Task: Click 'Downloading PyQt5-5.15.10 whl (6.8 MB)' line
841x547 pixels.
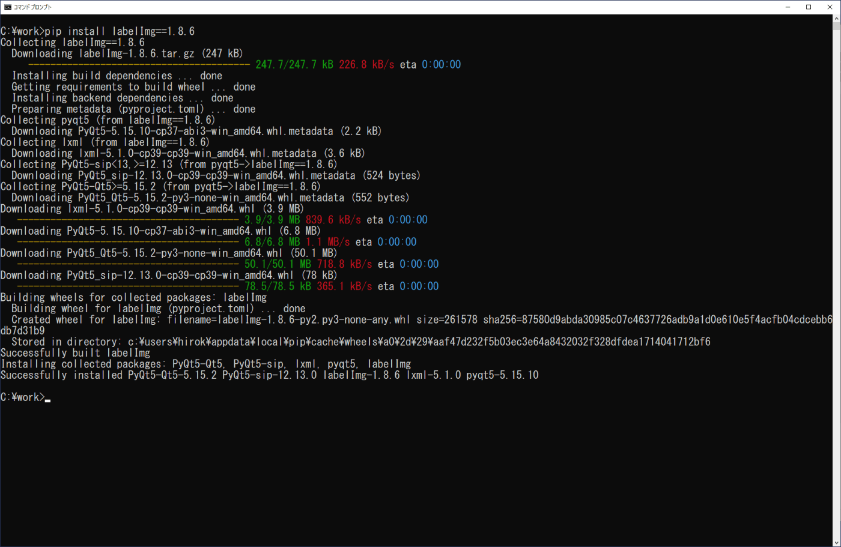Action: click(160, 231)
